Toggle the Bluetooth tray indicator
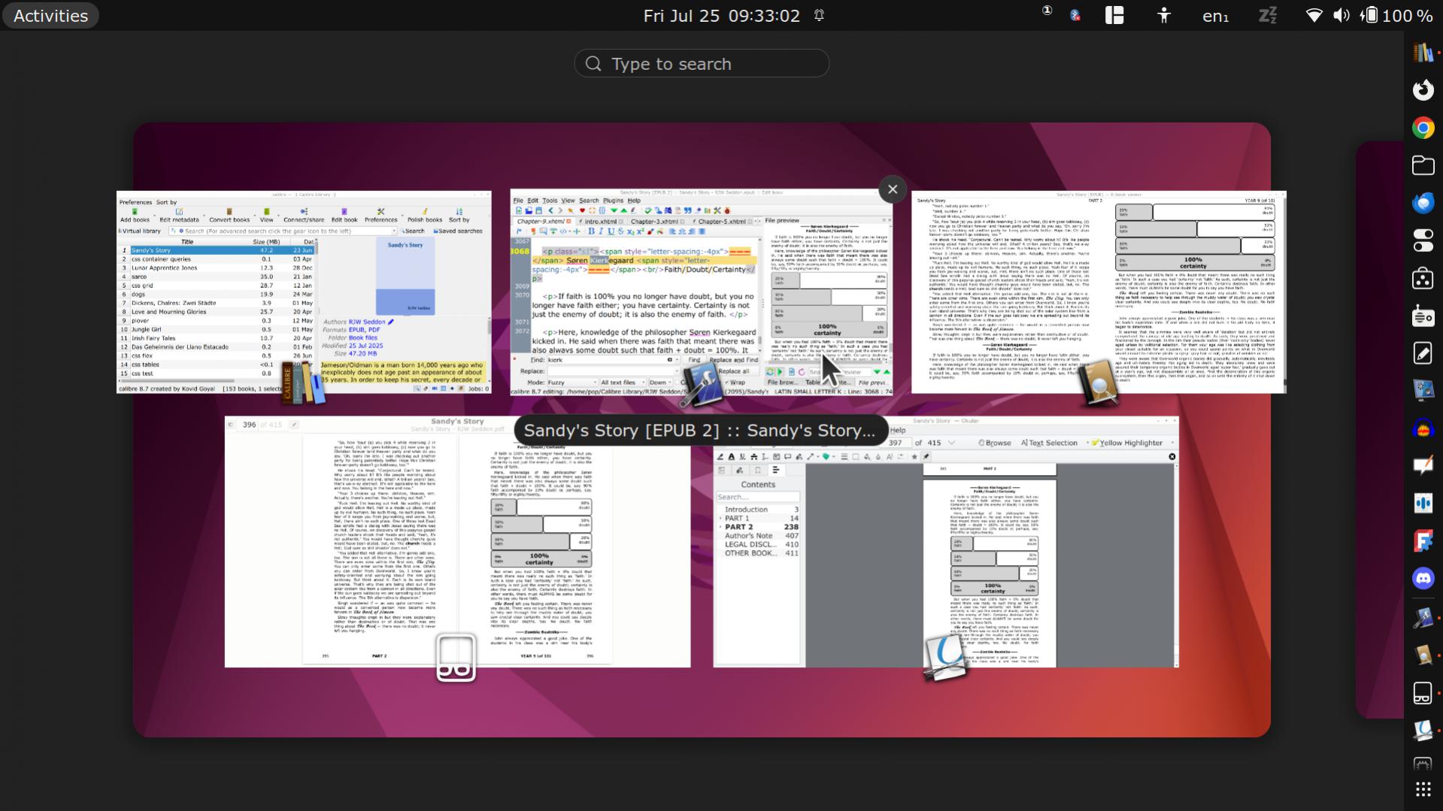1443x811 pixels. (1075, 16)
